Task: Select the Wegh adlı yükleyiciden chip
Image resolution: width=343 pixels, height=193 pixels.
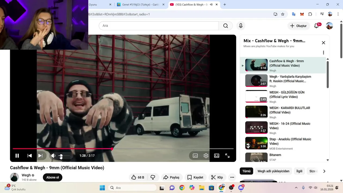Action: pyautogui.click(x=273, y=171)
